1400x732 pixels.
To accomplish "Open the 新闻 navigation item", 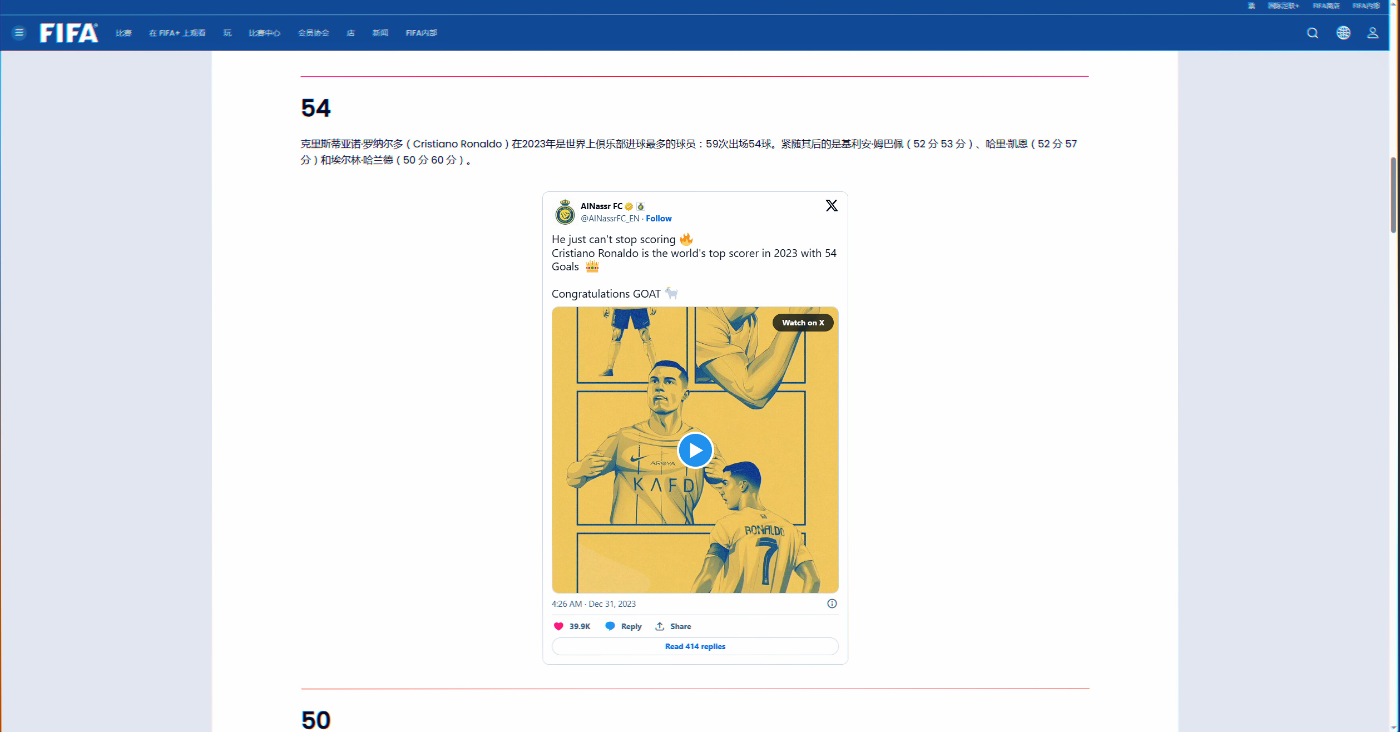I will pos(380,33).
